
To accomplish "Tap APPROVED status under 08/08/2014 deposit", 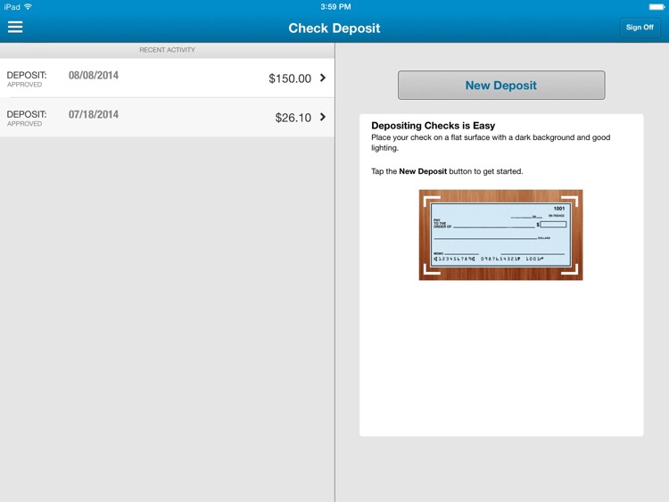I will click(24, 85).
